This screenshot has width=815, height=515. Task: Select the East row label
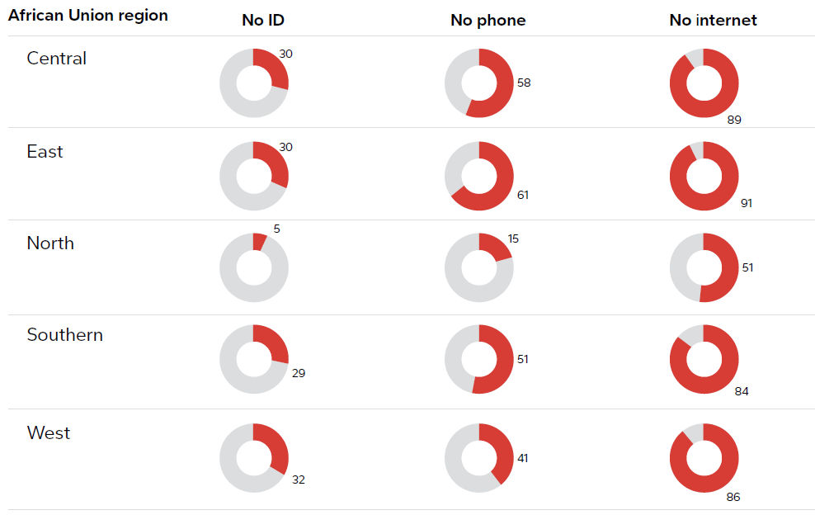pos(45,152)
